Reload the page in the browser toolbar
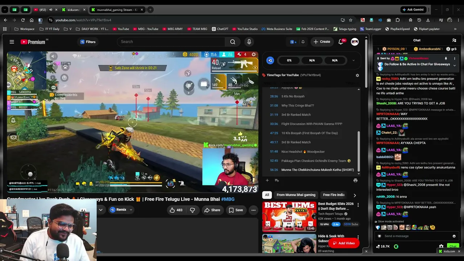 (23, 20)
